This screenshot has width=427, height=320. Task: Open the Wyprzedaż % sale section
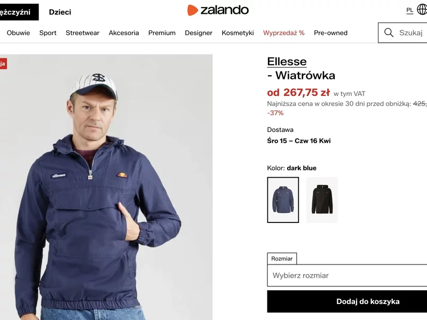[283, 33]
